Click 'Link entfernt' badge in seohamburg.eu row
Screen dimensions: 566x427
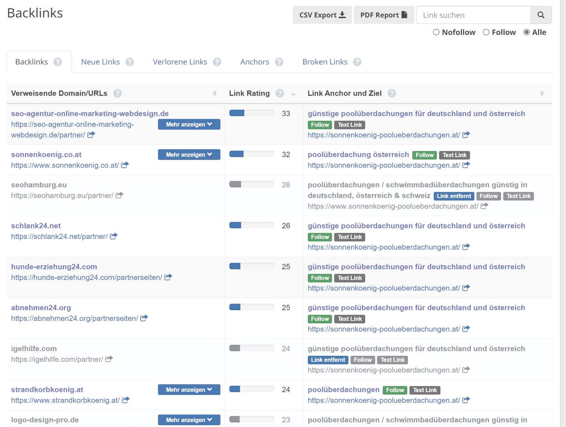(454, 196)
